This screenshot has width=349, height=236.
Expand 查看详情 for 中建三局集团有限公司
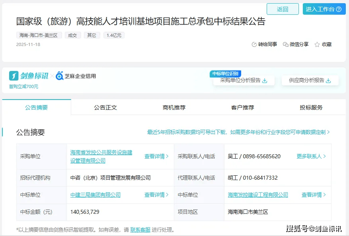(x=156, y=195)
